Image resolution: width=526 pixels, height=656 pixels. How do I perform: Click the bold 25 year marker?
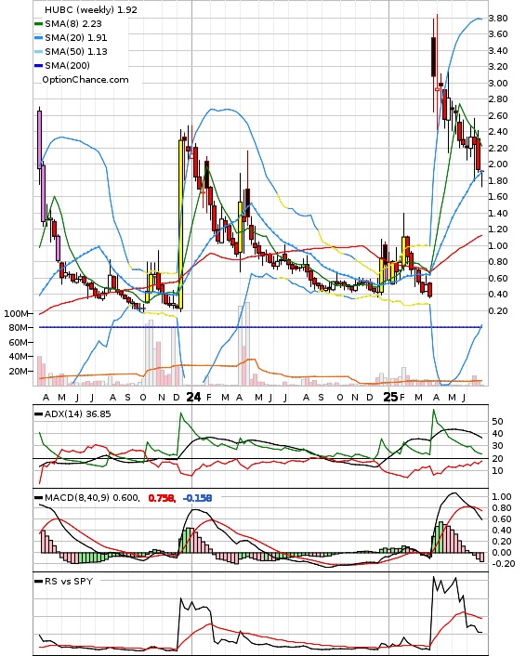390,397
